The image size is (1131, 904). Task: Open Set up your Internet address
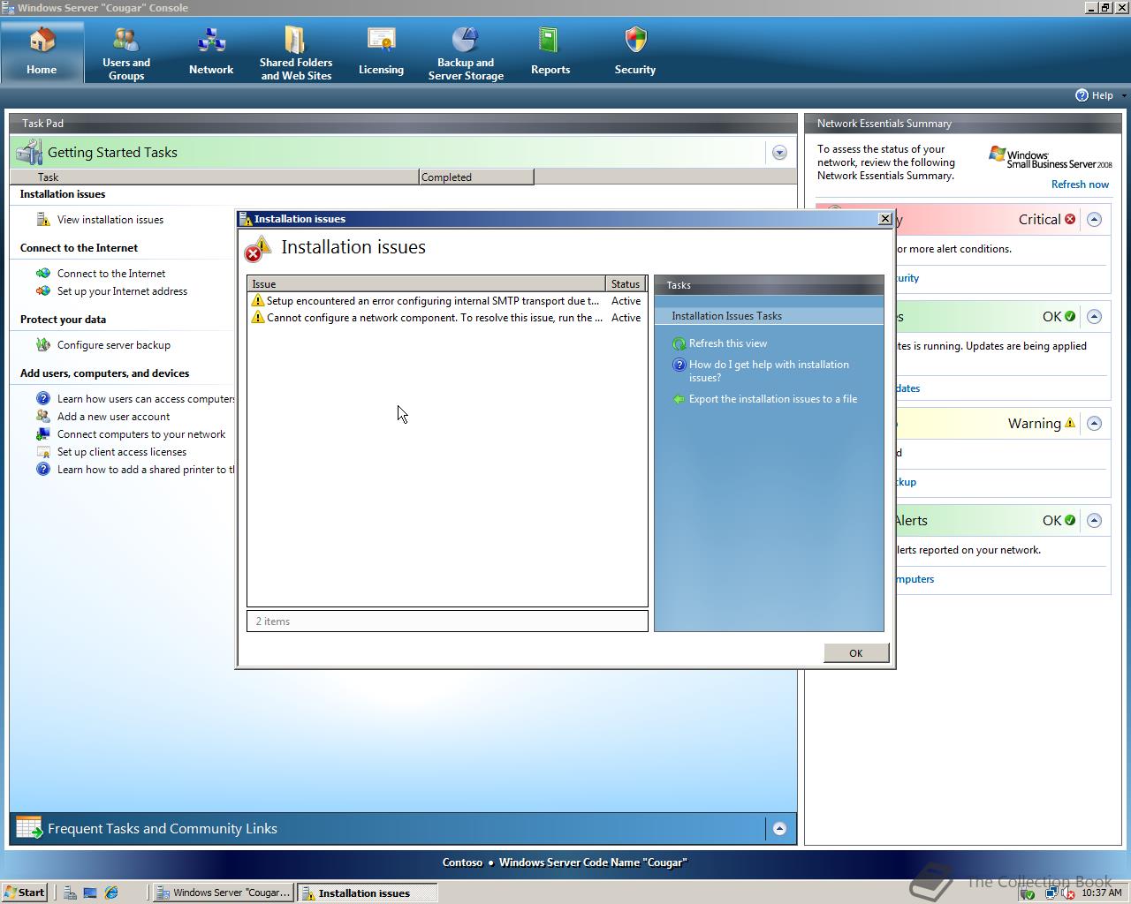click(122, 291)
